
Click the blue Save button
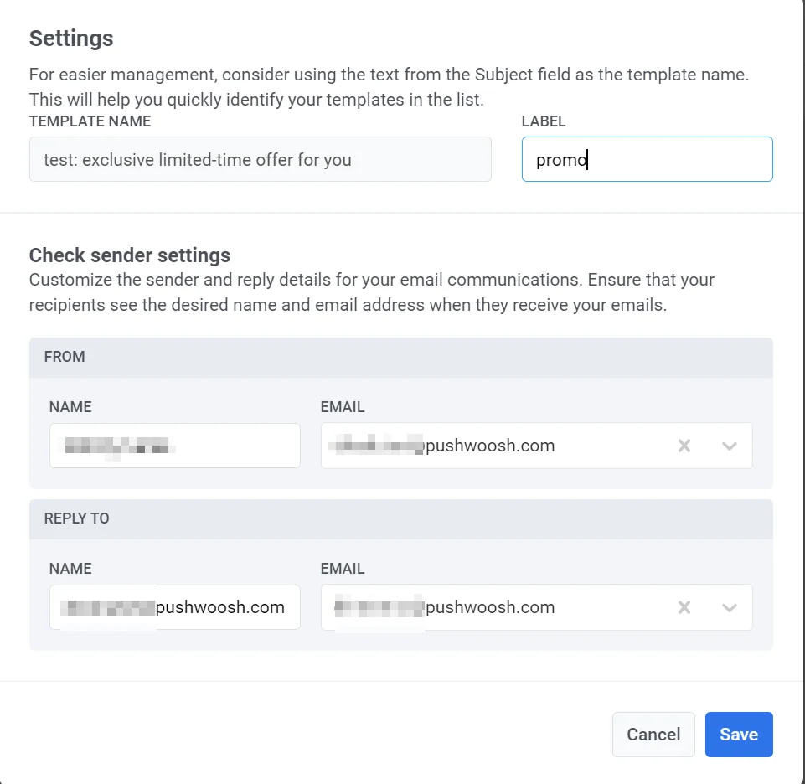[x=739, y=734]
